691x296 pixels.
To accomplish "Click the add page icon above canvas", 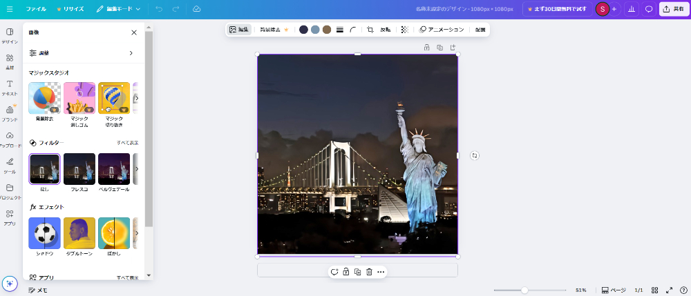I will pos(453,47).
